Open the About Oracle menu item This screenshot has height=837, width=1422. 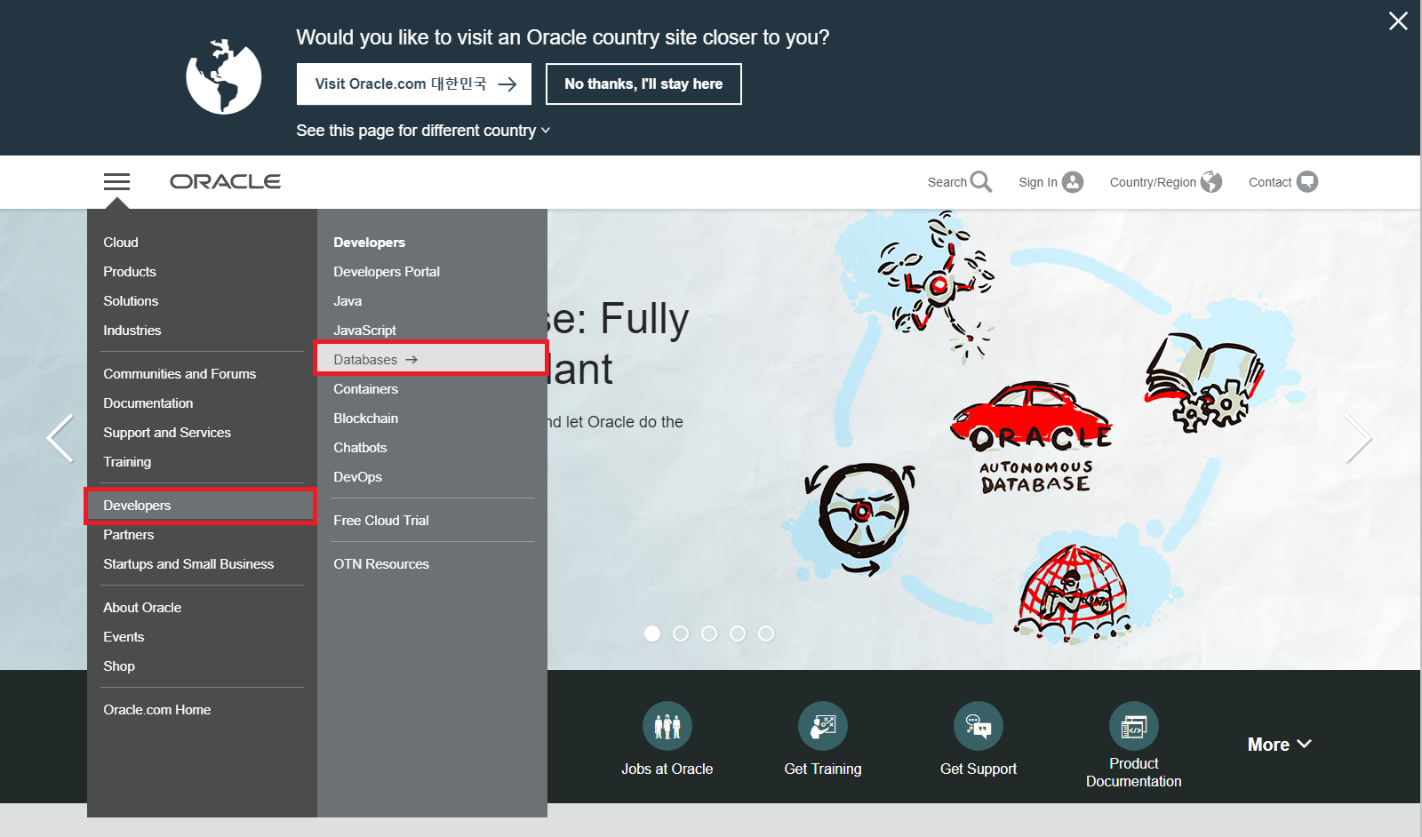(142, 607)
